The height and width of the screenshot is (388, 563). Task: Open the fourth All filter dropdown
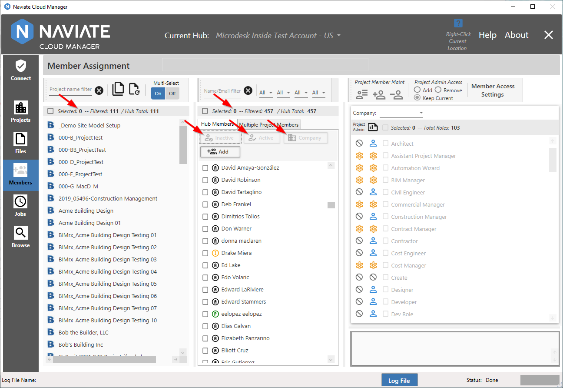[318, 92]
